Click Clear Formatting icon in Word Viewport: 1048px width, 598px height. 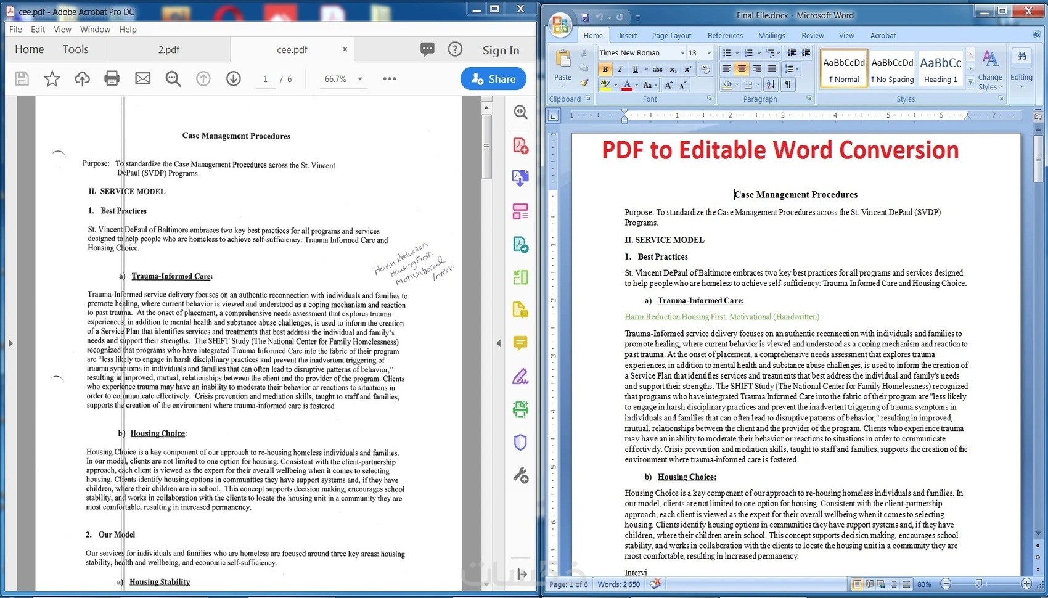point(705,70)
